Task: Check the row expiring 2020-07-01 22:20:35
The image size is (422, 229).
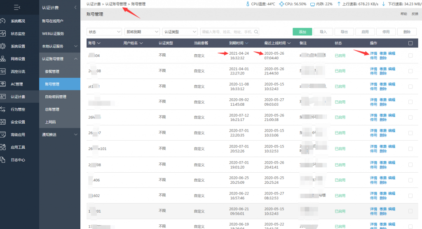Action: pyautogui.click(x=410, y=133)
